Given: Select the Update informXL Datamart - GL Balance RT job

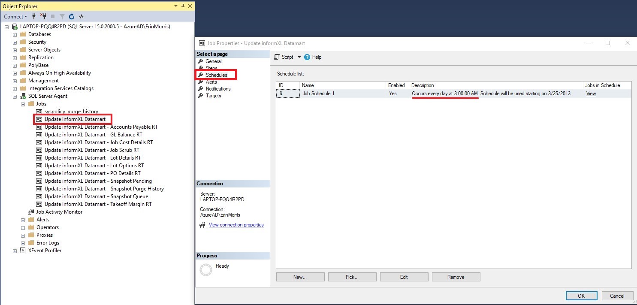Looking at the screenshot, I should pyautogui.click(x=93, y=135).
